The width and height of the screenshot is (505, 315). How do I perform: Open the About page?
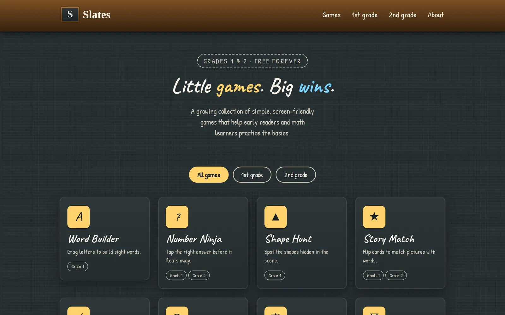point(436,15)
